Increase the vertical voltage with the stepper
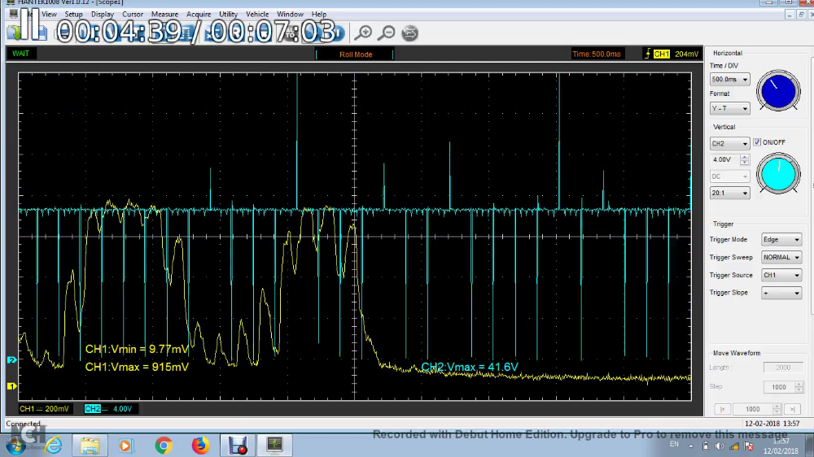This screenshot has width=814, height=457. point(744,158)
